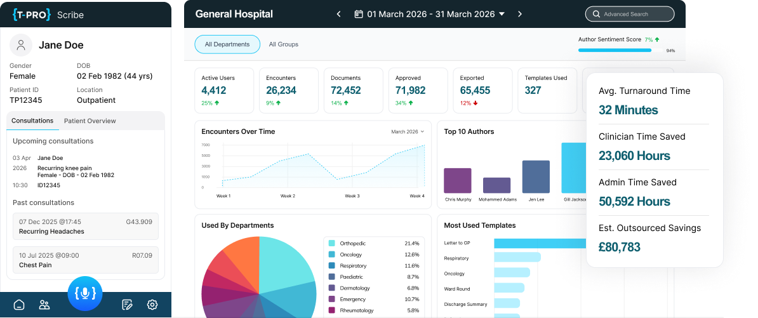
Task: Start recording with the microphone button
Action: pyautogui.click(x=85, y=293)
